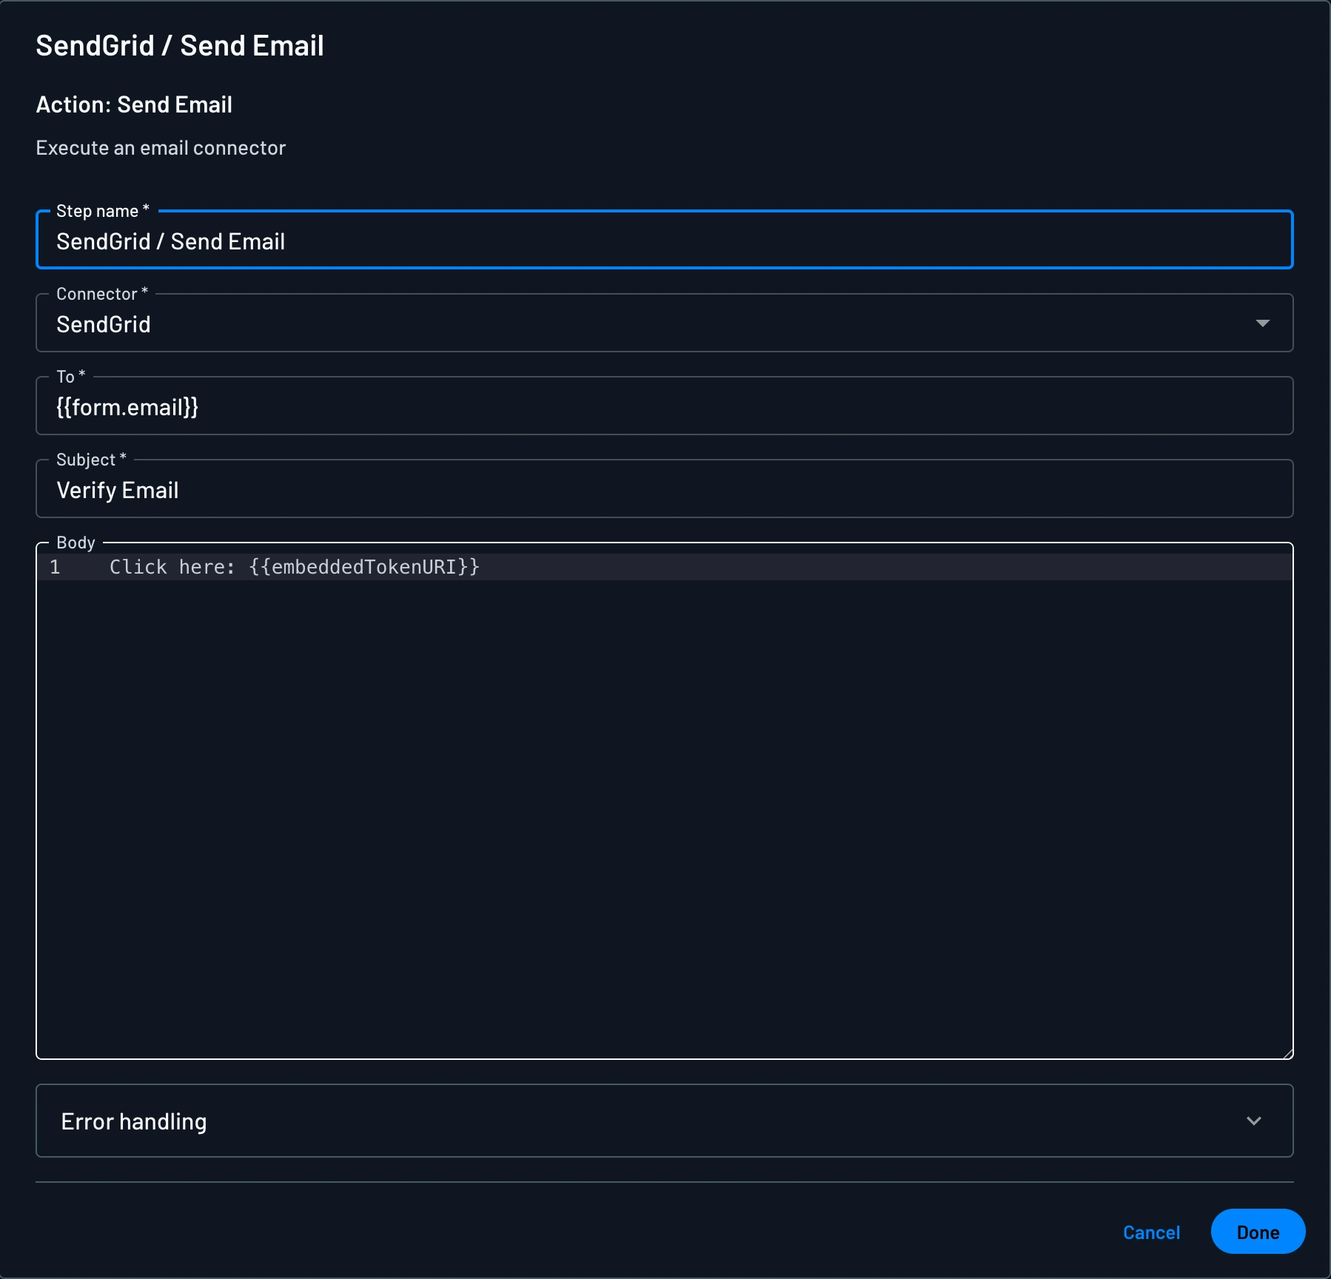The image size is (1331, 1279).
Task: Cancel the Send Email action dialog
Action: pyautogui.click(x=1150, y=1232)
